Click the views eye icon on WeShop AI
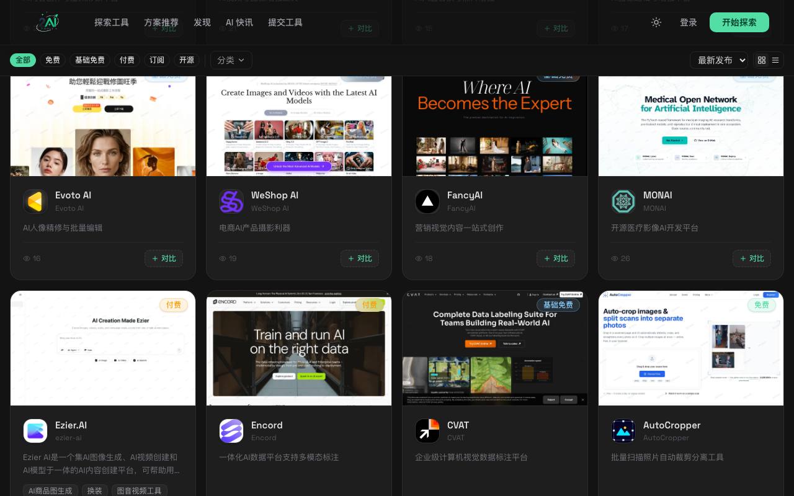This screenshot has width=794, height=496. tap(223, 259)
